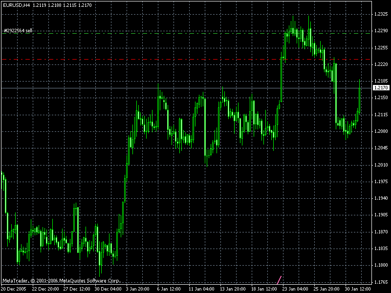The image size is (391, 293).
Task: Click the 1.2325 price scale label
Action: tap(381, 14)
